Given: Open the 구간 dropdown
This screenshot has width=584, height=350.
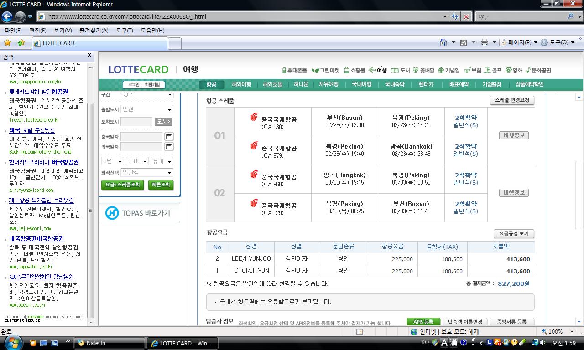Looking at the screenshot, I should pyautogui.click(x=147, y=95).
